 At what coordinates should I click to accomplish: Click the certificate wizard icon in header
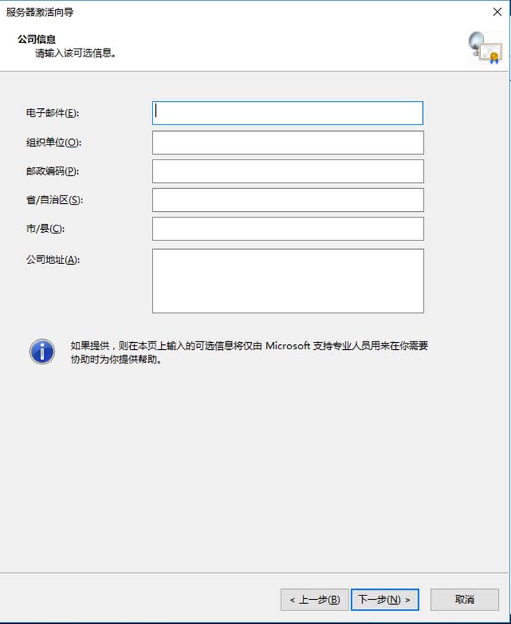point(485,48)
